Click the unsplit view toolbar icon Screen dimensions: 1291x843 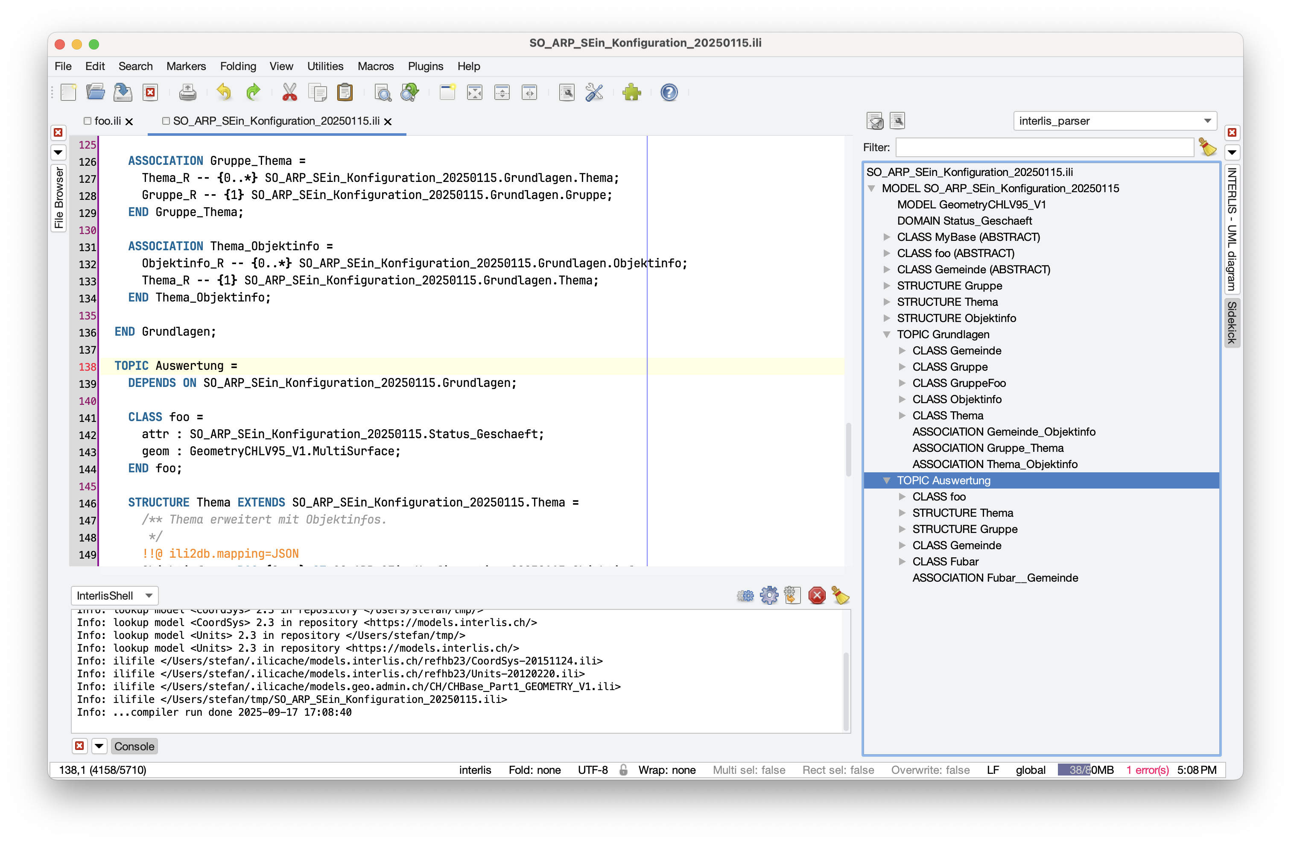(475, 92)
